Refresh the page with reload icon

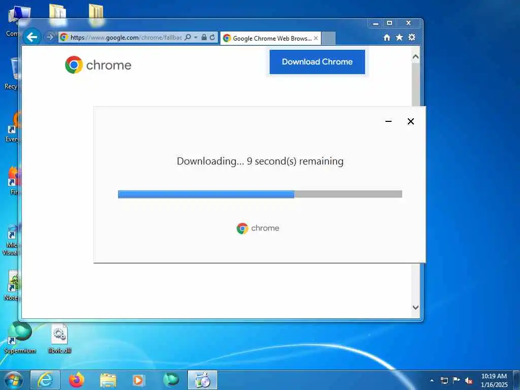[x=212, y=37]
